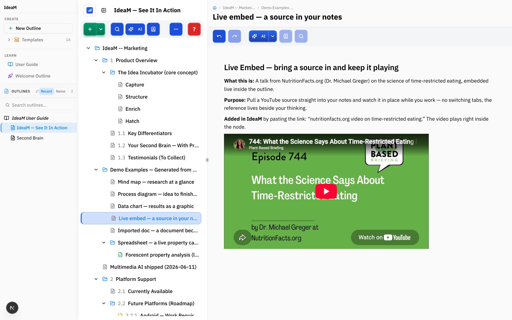This screenshot has width=512, height=320.
Task: Sort outlines by Recent
Action: 46,91
